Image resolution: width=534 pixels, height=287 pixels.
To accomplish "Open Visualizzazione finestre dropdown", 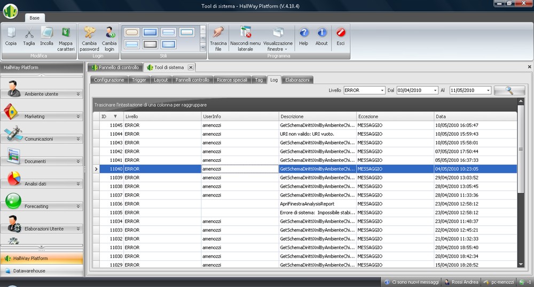I will [278, 38].
